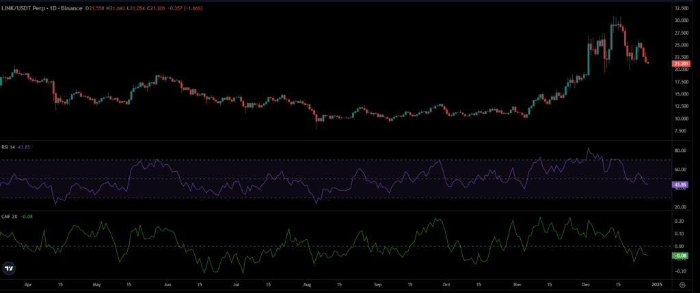The height and width of the screenshot is (293, 700).
Task: Click the TradingView logo
Action: click(8, 268)
